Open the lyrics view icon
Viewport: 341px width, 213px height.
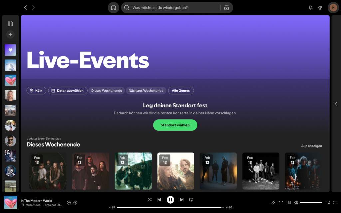[x=274, y=202]
